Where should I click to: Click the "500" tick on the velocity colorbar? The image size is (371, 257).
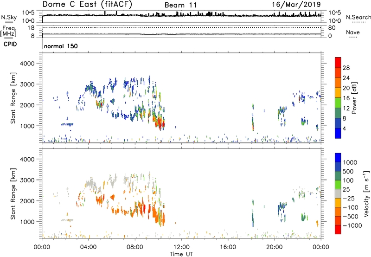348,171
